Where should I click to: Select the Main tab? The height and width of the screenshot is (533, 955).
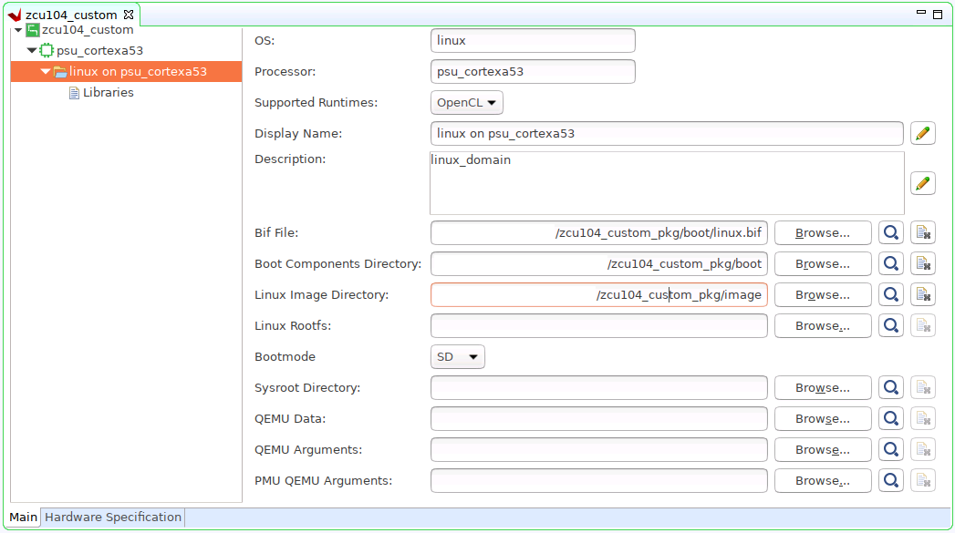tap(24, 518)
